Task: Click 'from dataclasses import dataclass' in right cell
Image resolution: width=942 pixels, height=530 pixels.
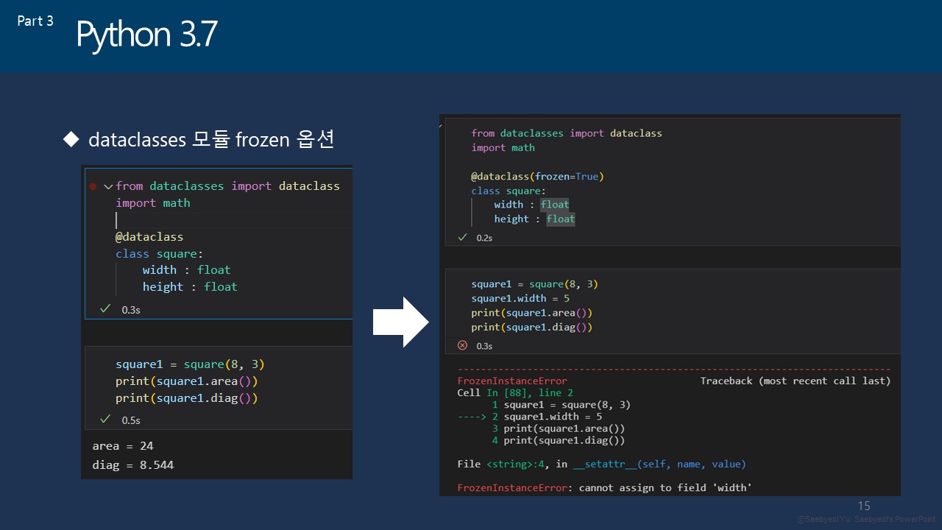Action: pos(567,133)
